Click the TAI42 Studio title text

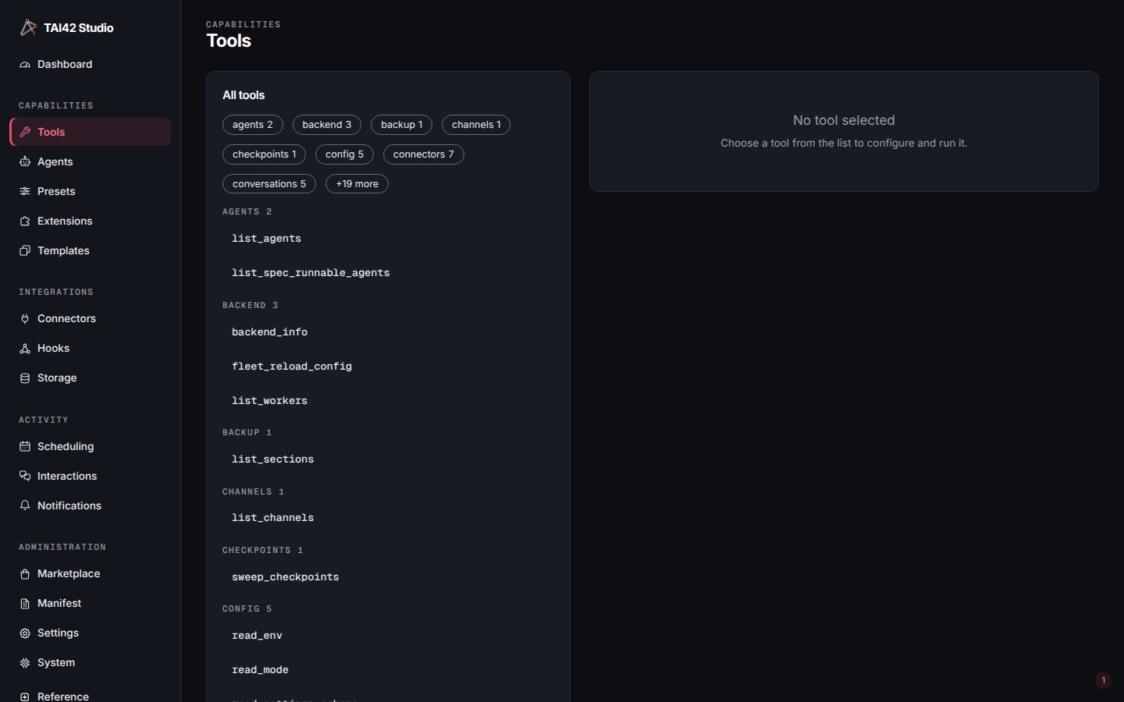[x=79, y=28]
